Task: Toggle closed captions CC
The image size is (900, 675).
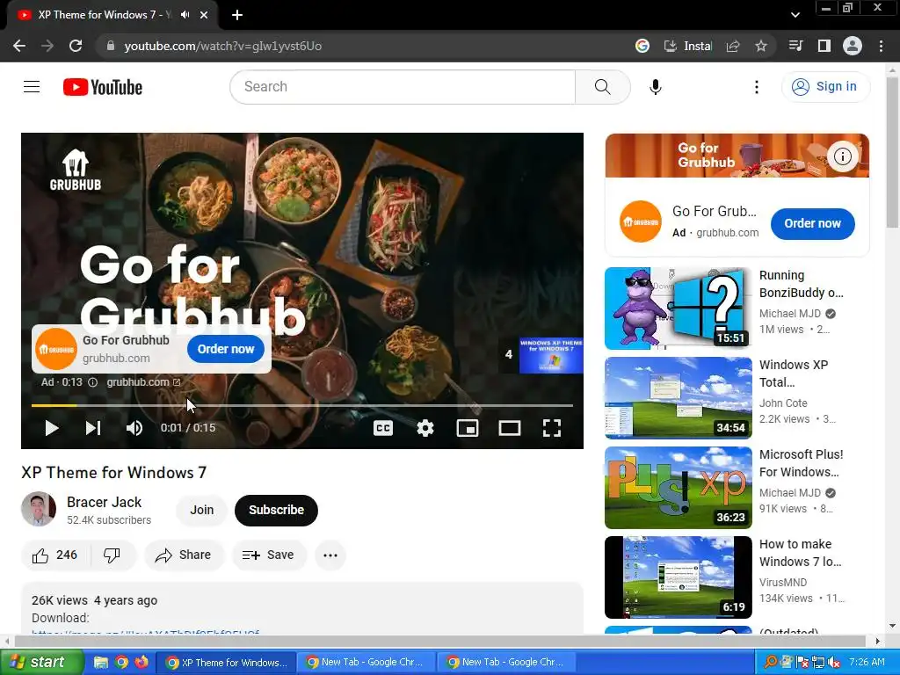Action: (383, 428)
